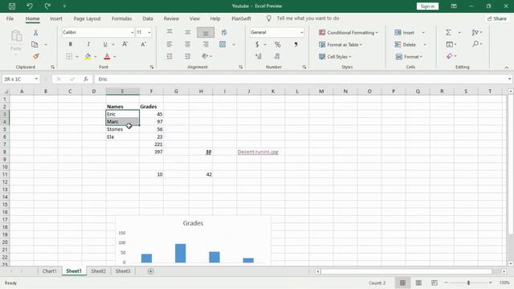Undo the last action
The width and height of the screenshot is (514, 289).
(x=30, y=6)
